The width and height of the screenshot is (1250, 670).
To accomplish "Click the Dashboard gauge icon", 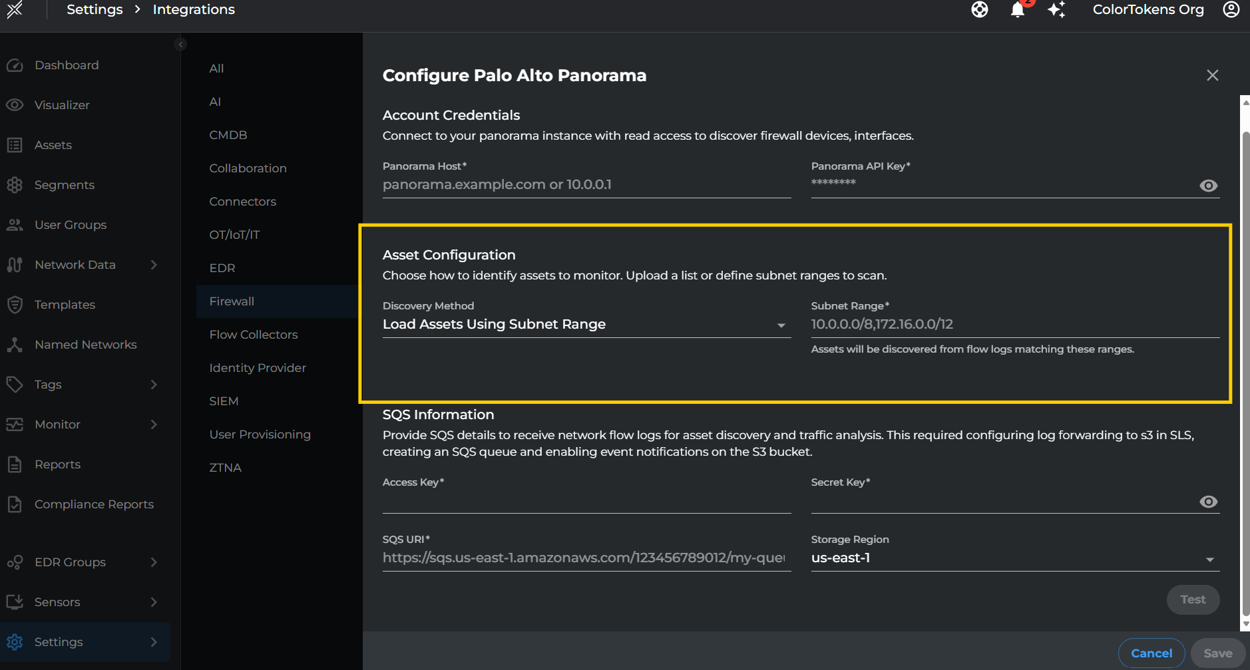I will [15, 65].
